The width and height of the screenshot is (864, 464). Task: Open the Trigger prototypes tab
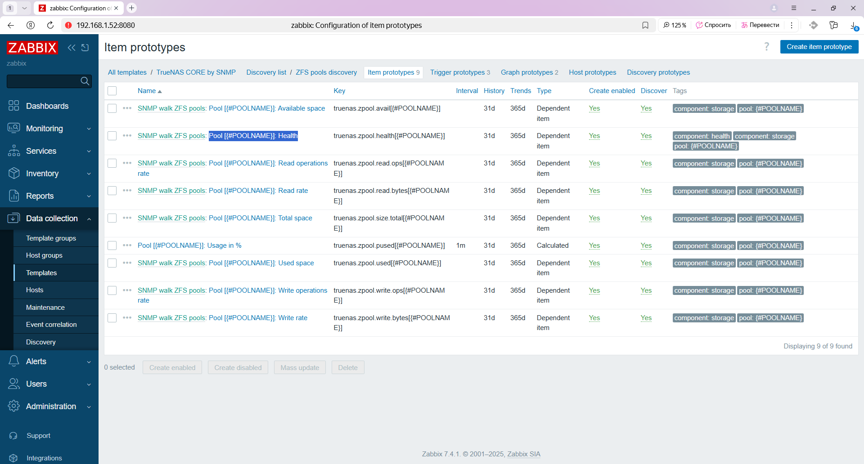pos(460,72)
